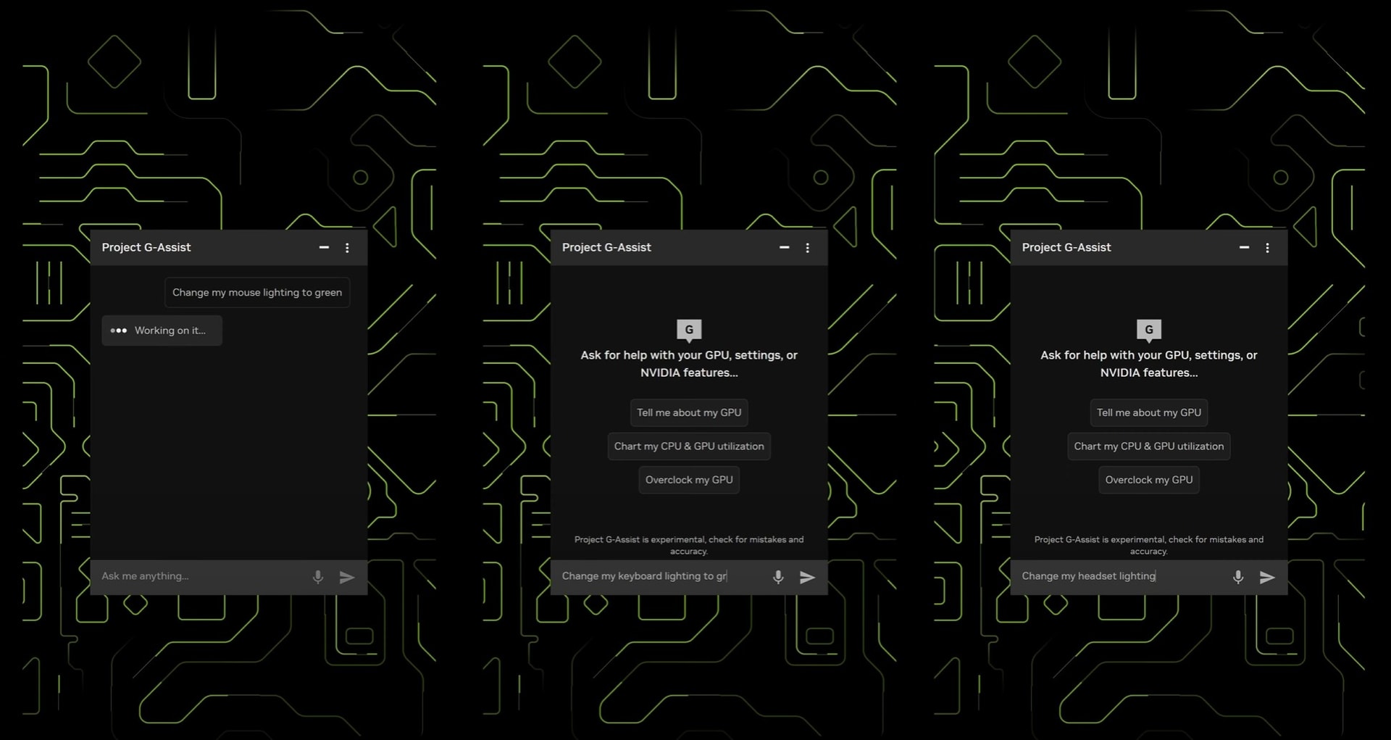Select Tell me about my GPU in the right window
1391x740 pixels.
[1149, 412]
